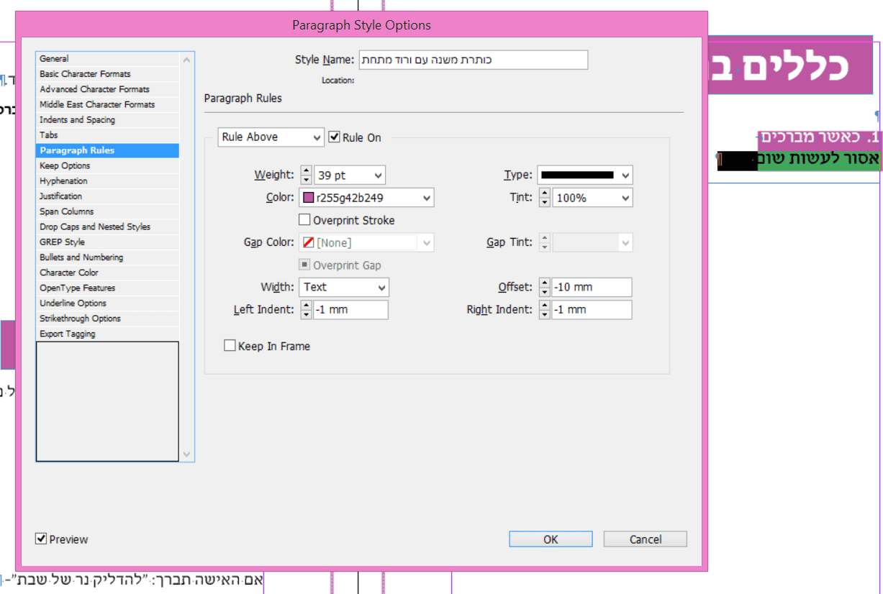Click the OK button

551,539
